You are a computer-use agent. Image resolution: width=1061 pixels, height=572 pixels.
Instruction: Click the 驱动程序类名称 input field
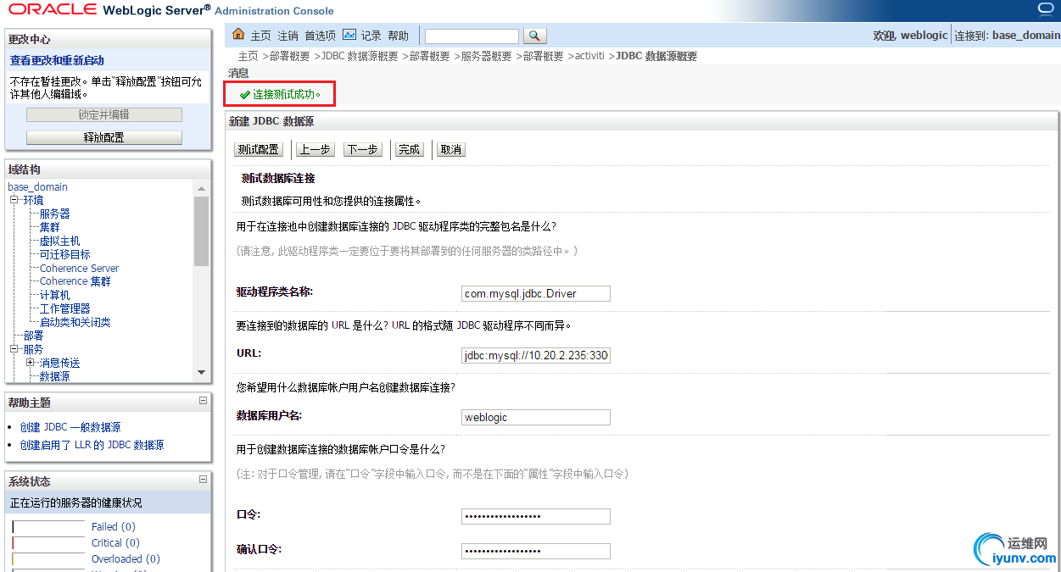(536, 294)
